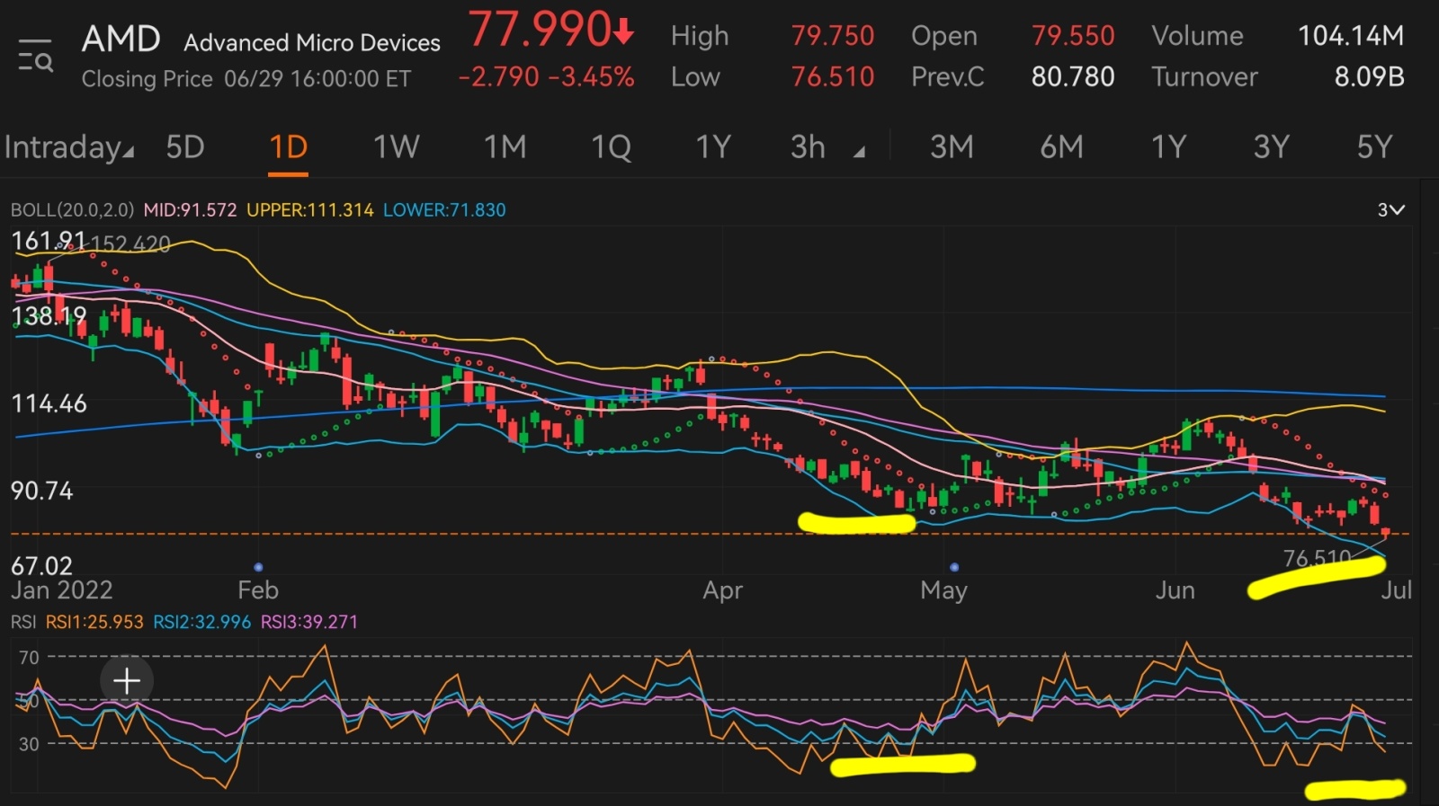The image size is (1439, 806).
Task: Tap the 77.990 last price
Action: [550, 30]
